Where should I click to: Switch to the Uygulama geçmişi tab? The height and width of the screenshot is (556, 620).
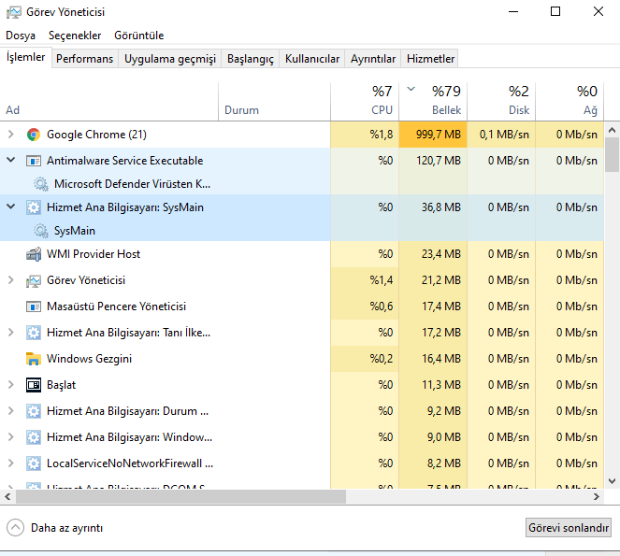point(170,59)
